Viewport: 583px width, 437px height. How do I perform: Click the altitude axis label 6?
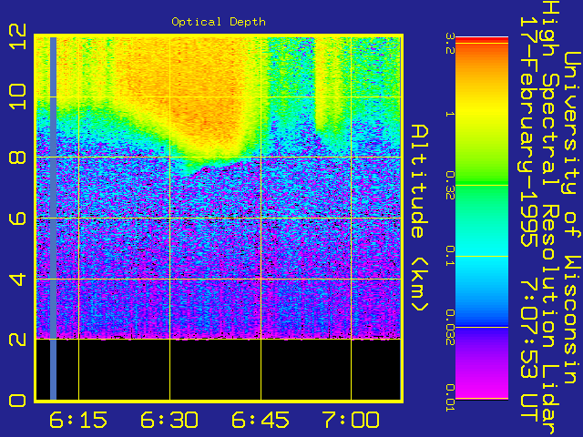click(17, 218)
